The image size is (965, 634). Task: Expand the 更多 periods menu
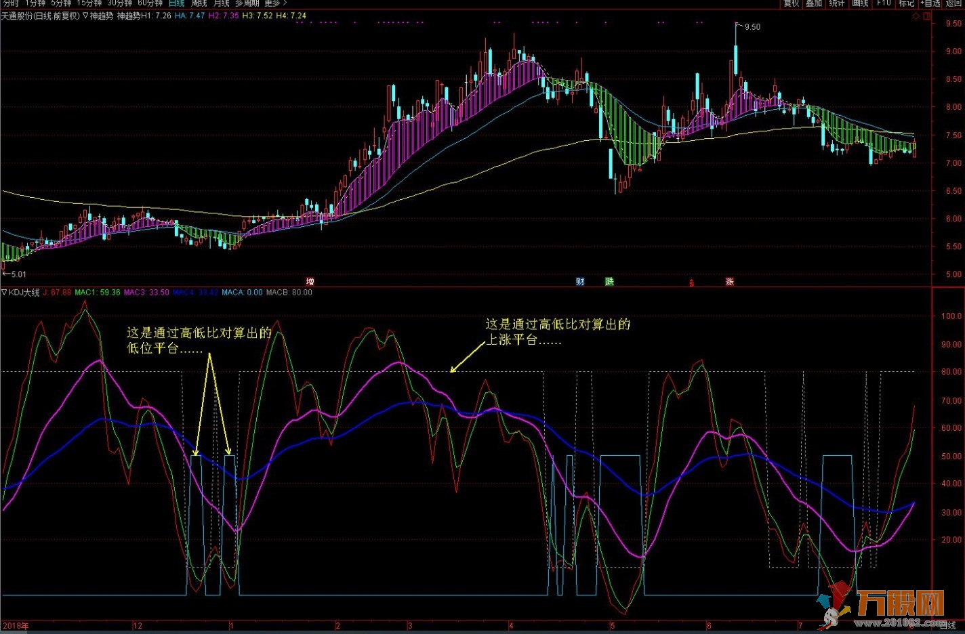pos(276,3)
